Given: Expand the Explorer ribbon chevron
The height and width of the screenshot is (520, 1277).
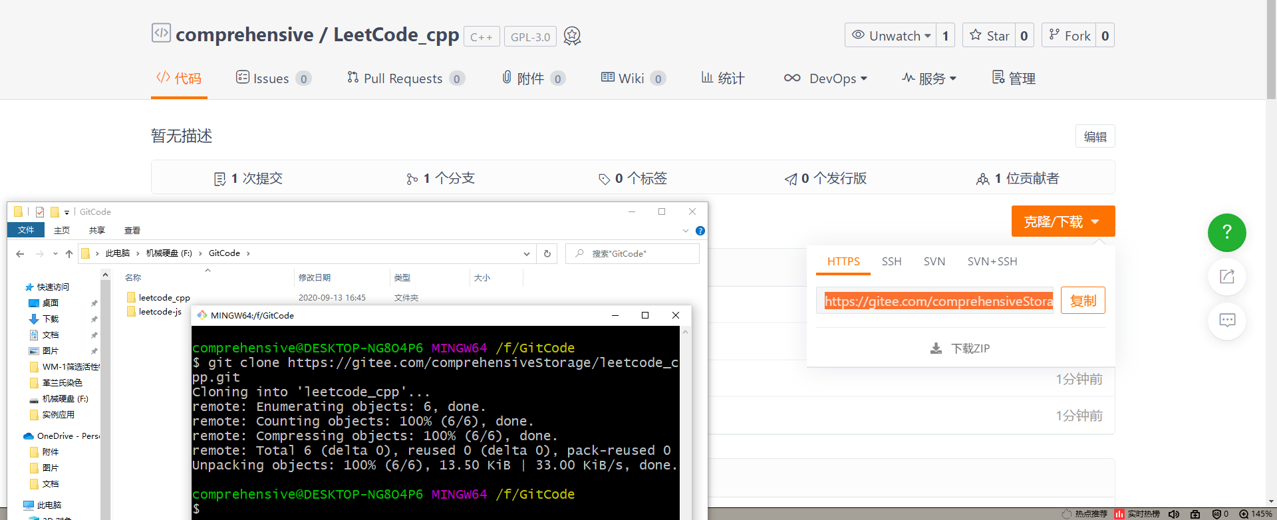Looking at the screenshot, I should pyautogui.click(x=686, y=231).
